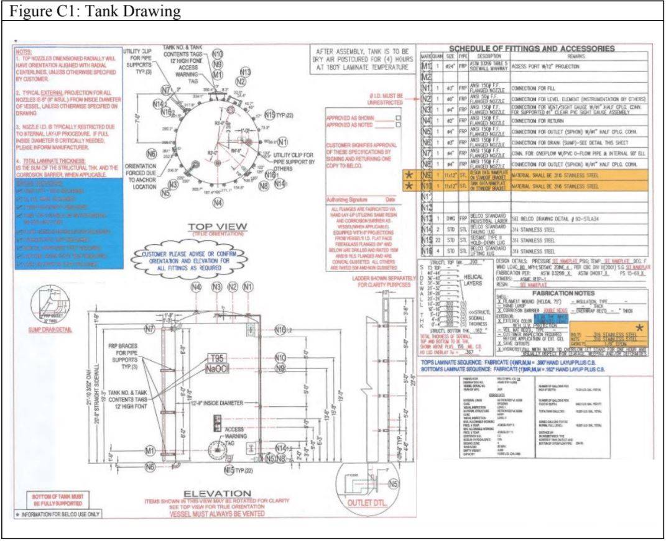Image resolution: width=666 pixels, height=541 pixels.
Task: Click the NaOCl tank contents tag
Action: [216, 369]
